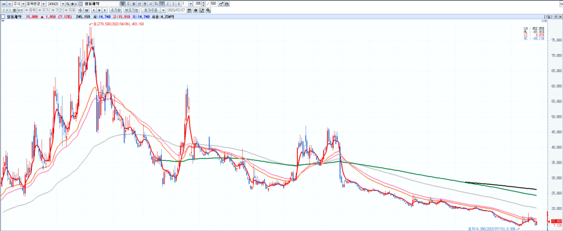Click the small grip icon at chart top-left
This screenshot has height=231, width=563.
[3, 21]
